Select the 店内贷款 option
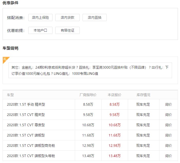 [67, 17]
